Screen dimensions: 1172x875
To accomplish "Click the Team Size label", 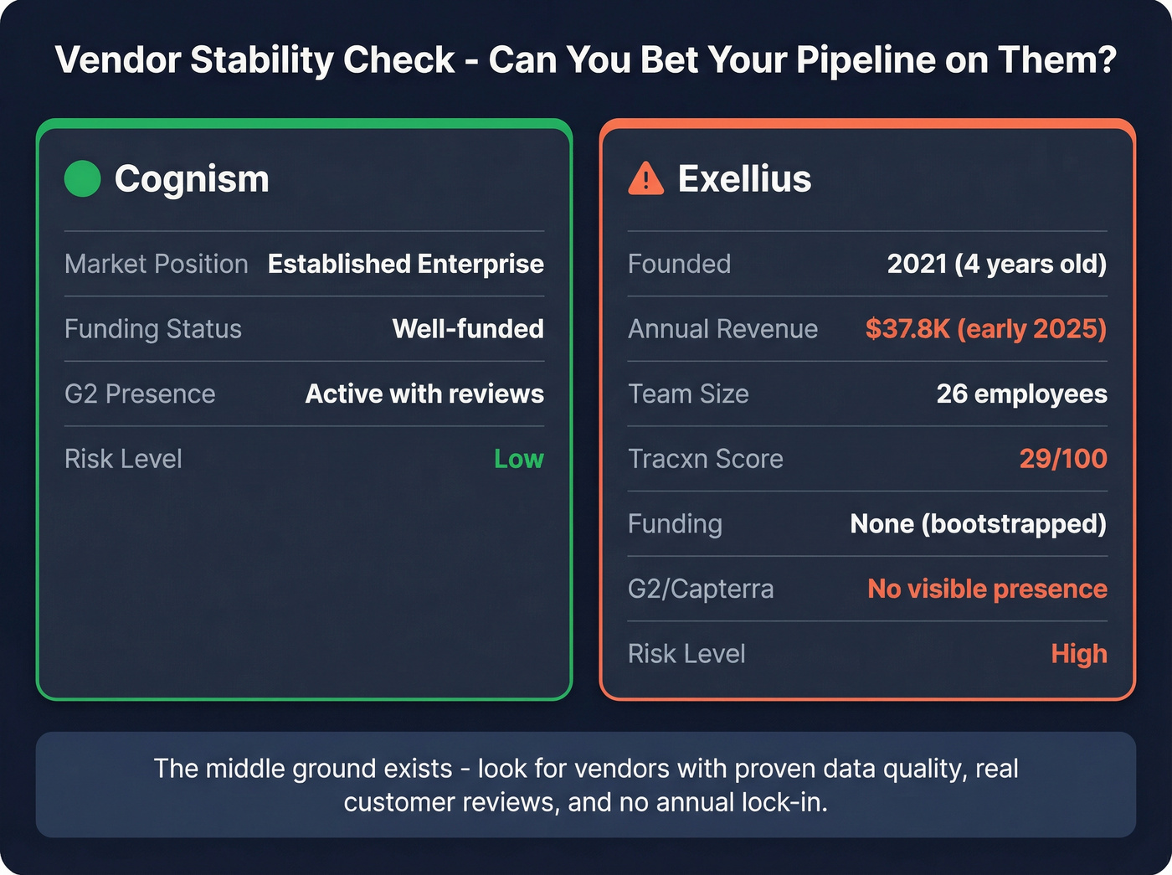I will pos(688,394).
